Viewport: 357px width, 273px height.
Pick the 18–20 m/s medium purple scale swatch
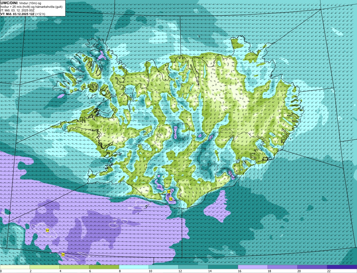[283, 267]
